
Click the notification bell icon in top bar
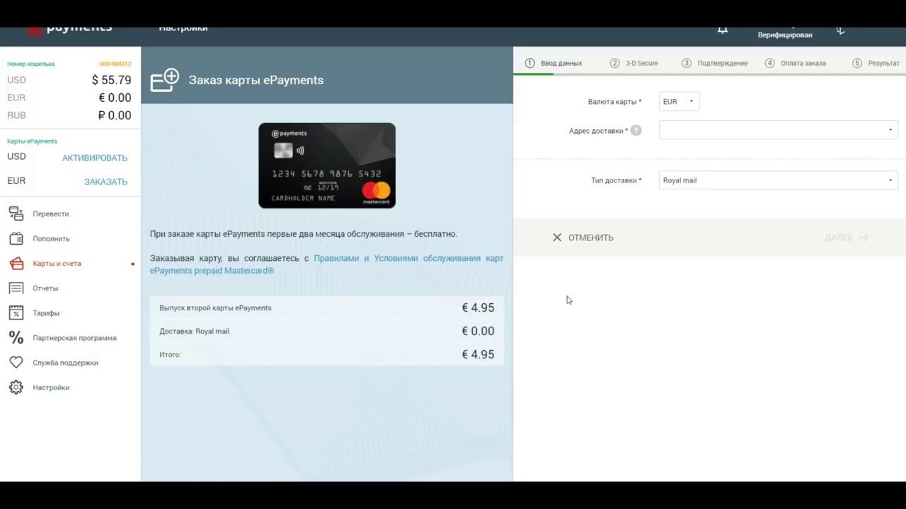722,29
